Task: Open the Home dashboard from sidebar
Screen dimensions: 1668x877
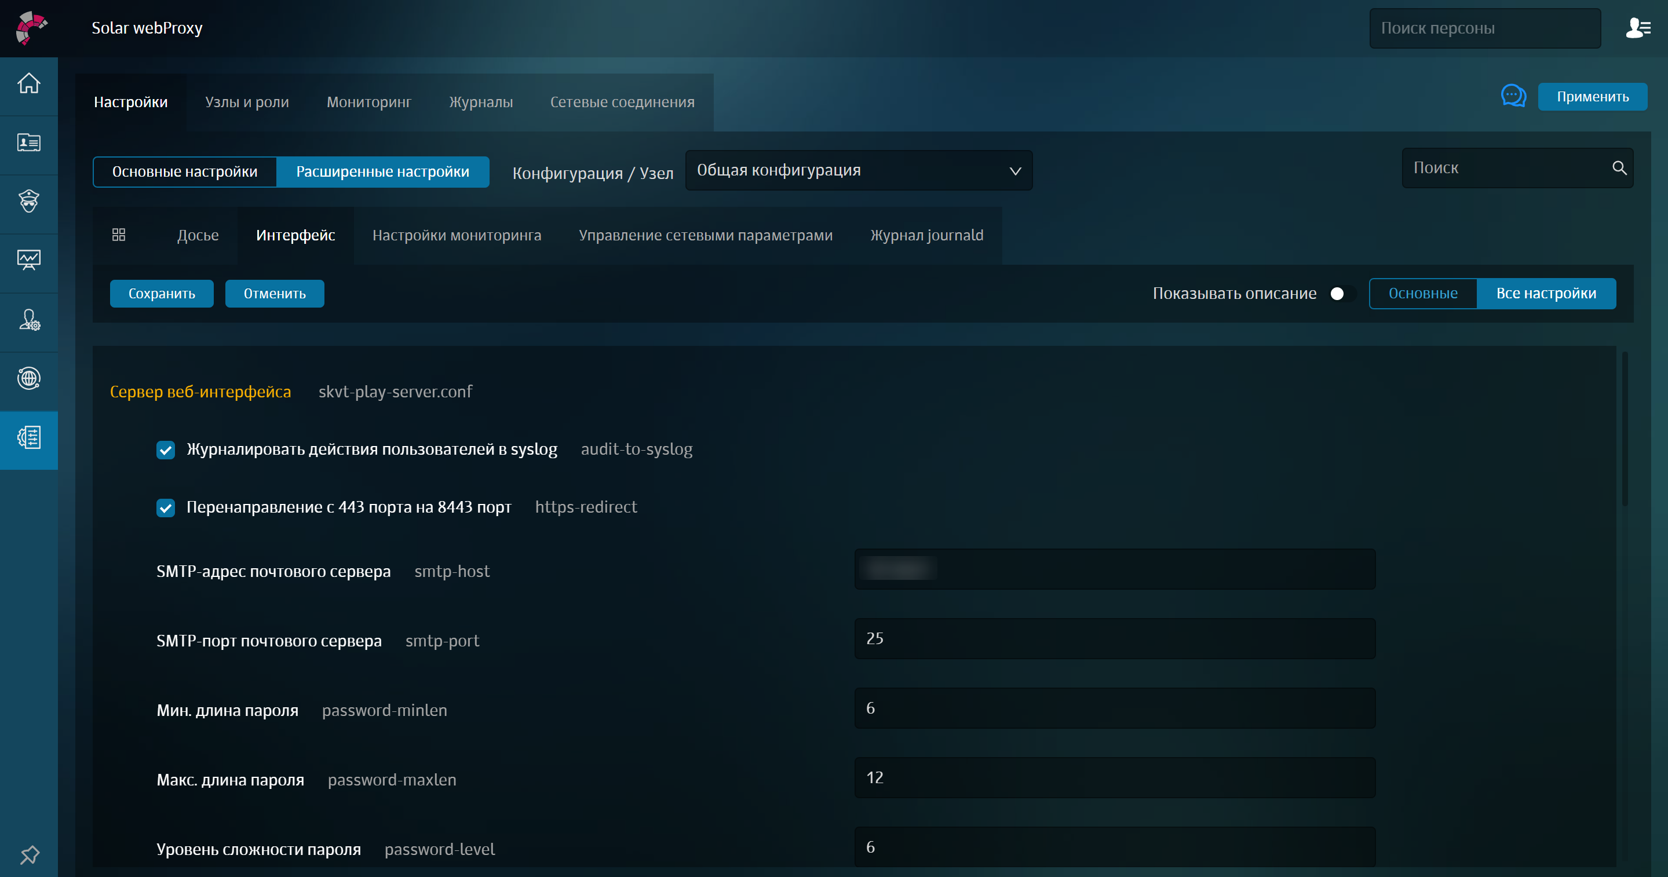Action: [x=29, y=85]
